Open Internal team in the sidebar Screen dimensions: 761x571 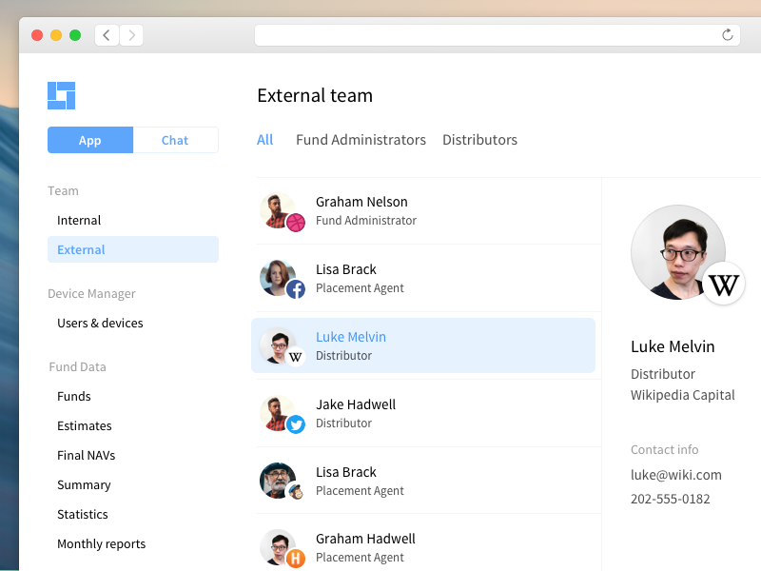(79, 220)
